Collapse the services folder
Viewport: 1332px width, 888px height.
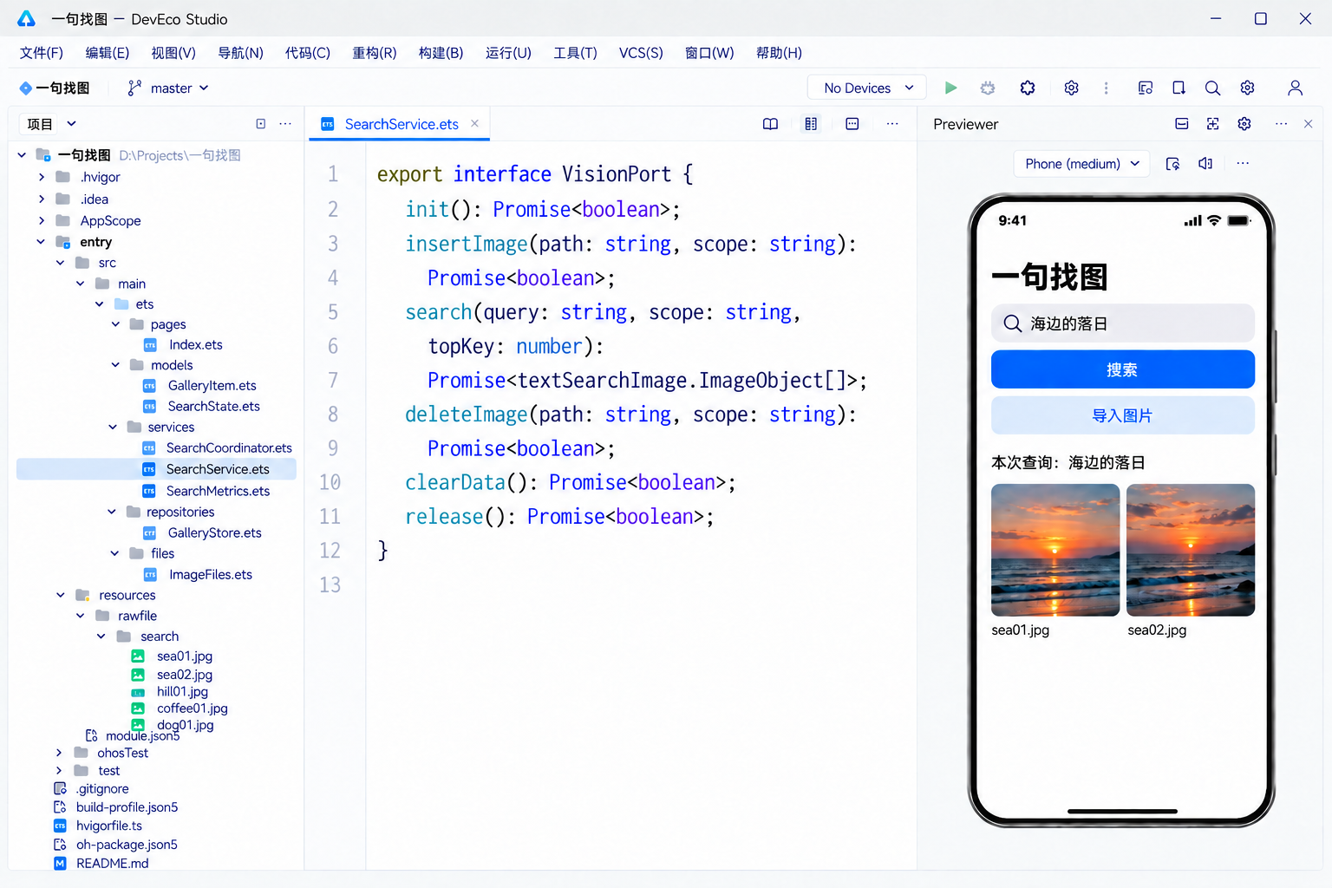click(x=113, y=427)
